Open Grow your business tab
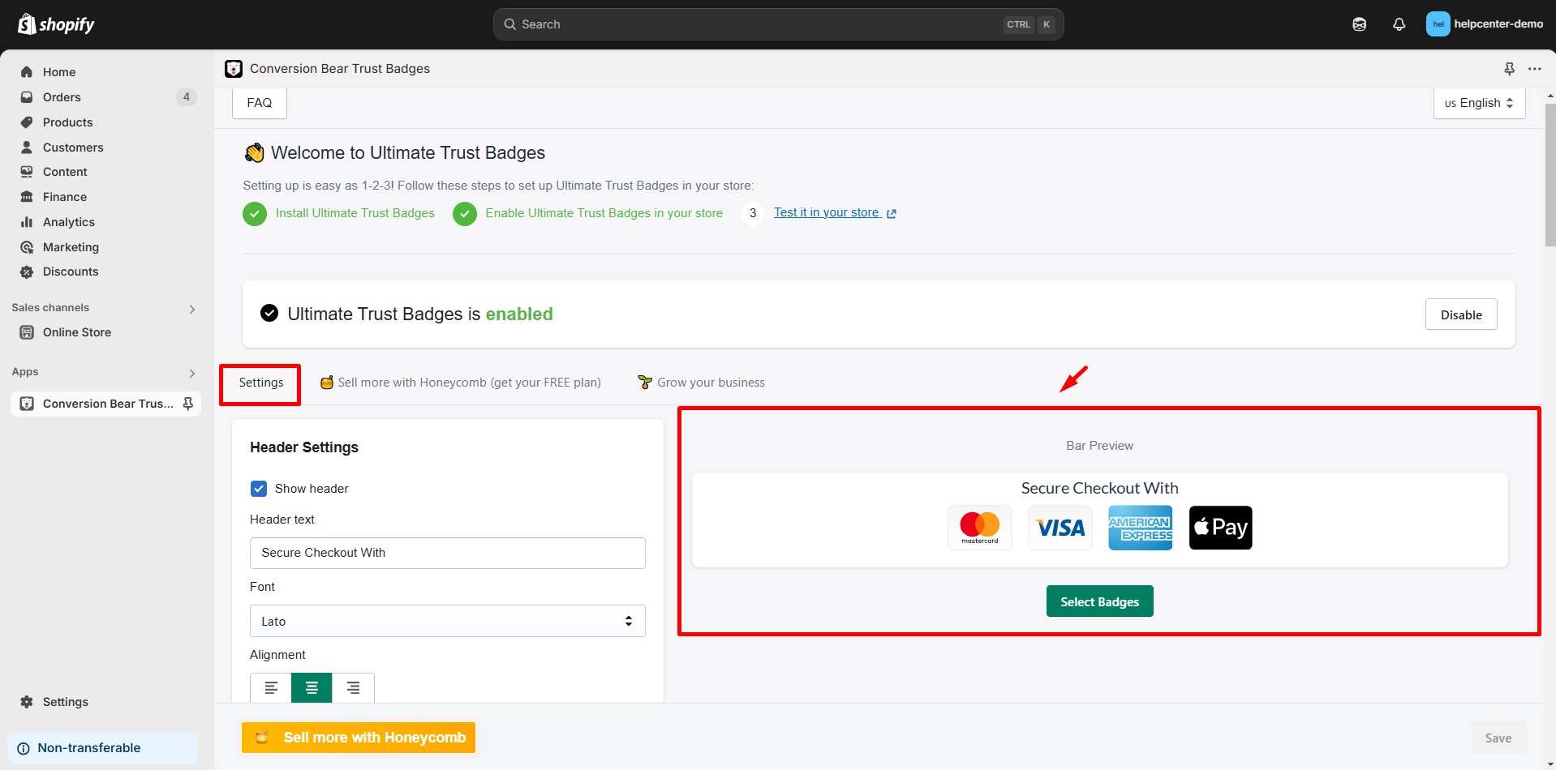Viewport: 1556px width, 770px height. (710, 382)
